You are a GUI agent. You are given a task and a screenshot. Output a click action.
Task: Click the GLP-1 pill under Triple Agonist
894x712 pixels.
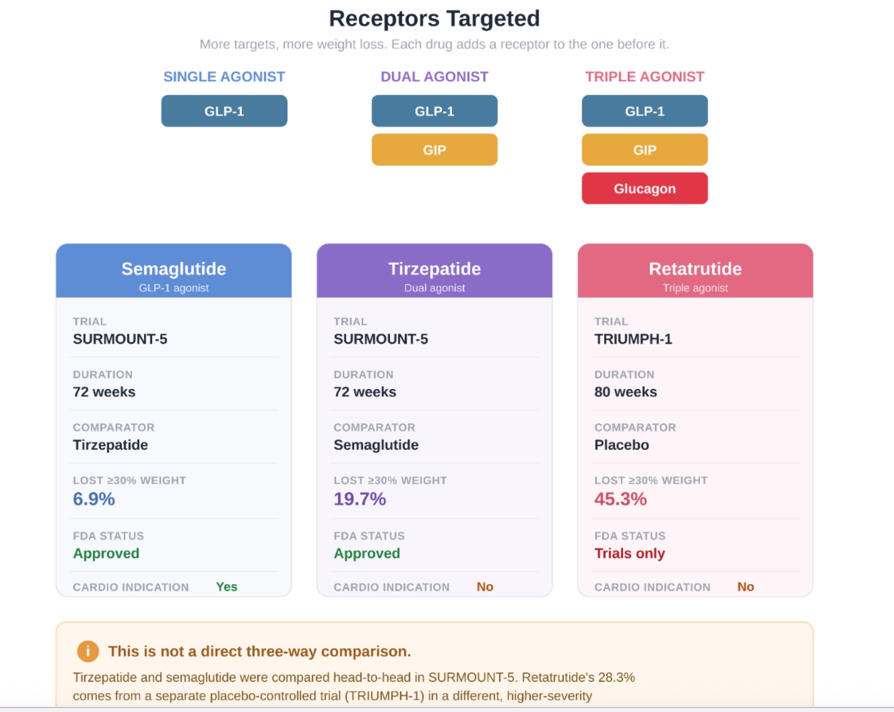(645, 111)
